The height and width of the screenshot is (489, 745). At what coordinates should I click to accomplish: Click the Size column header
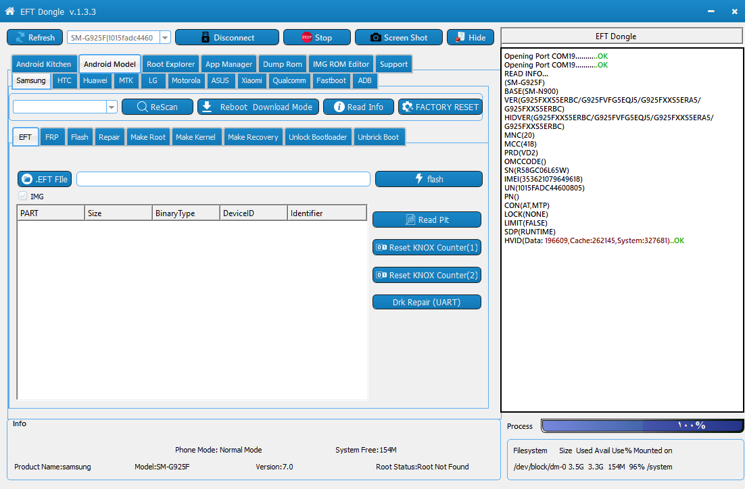click(x=119, y=213)
